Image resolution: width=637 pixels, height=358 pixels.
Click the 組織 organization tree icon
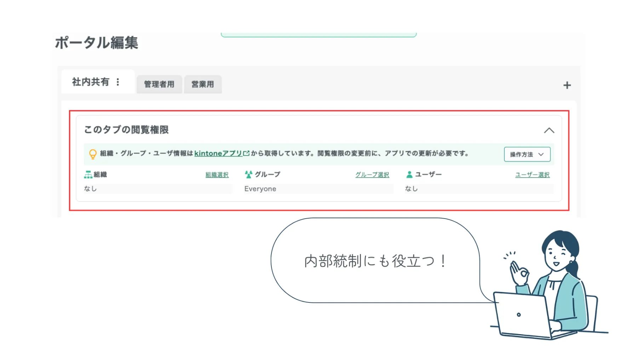pos(88,174)
